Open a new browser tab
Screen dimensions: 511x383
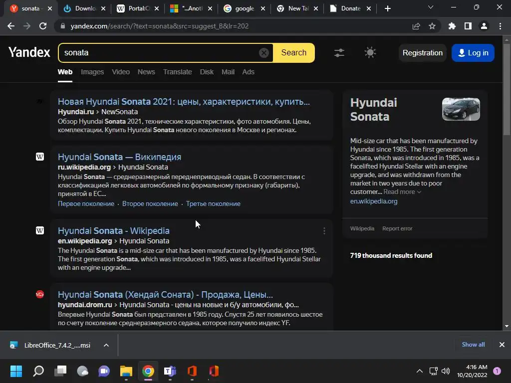click(387, 8)
